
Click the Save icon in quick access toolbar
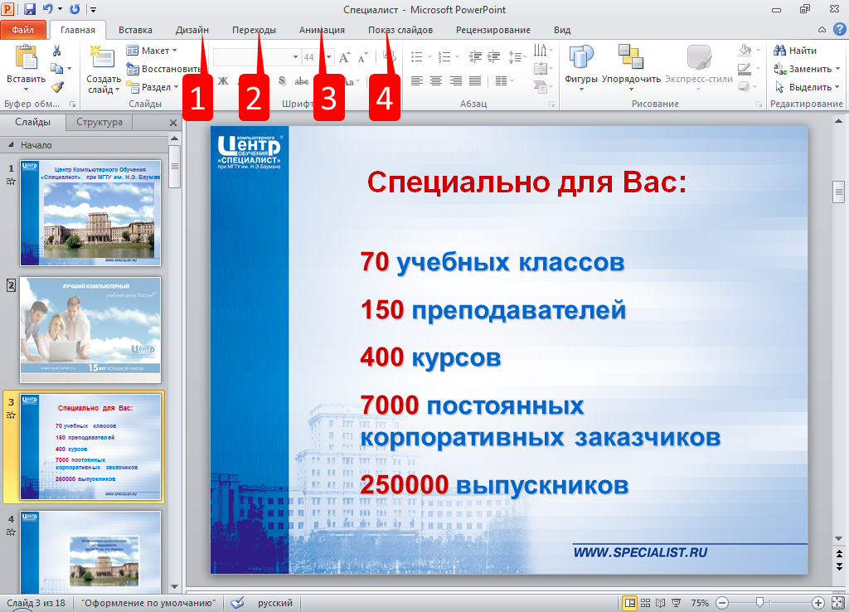pos(30,9)
